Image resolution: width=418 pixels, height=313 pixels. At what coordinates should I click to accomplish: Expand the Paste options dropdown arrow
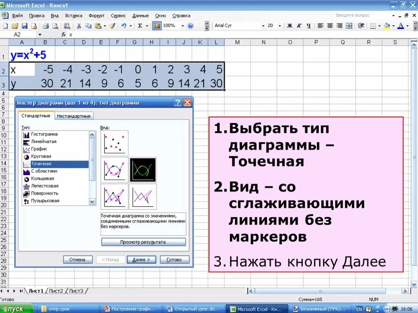105,26
